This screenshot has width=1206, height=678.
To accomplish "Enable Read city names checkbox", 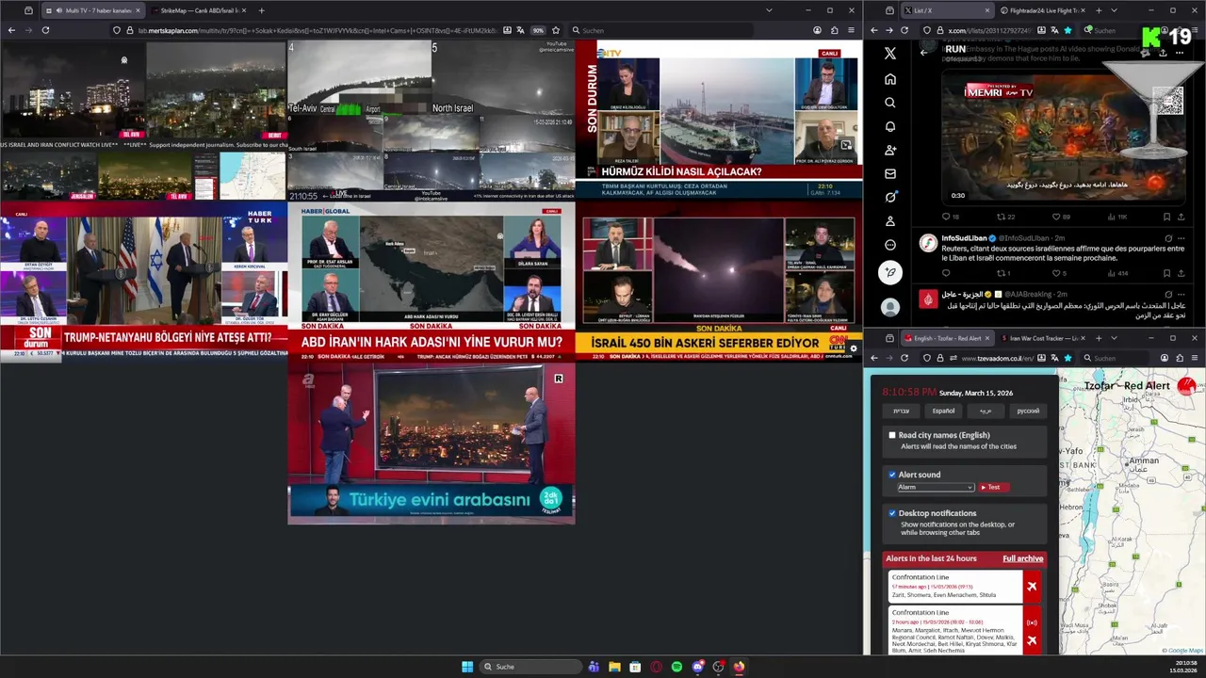I will coord(892,435).
